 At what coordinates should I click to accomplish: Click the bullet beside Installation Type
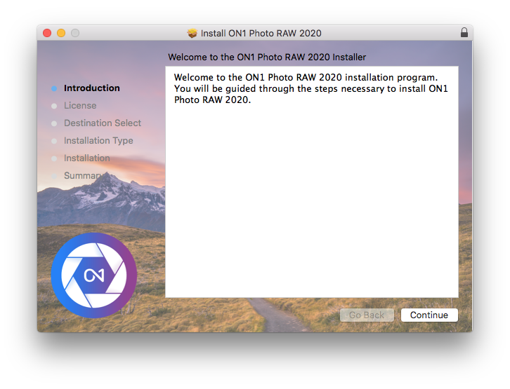pyautogui.click(x=54, y=141)
